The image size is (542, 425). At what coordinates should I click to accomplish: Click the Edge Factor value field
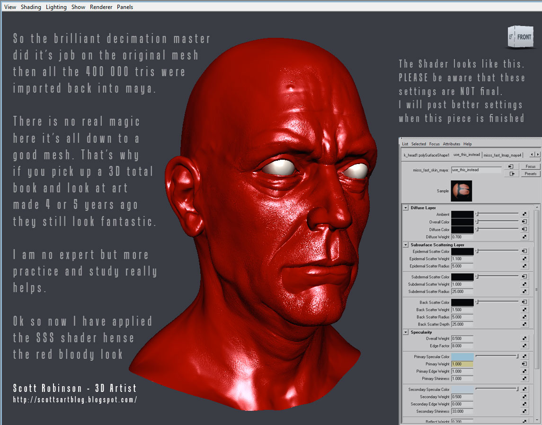(462, 346)
